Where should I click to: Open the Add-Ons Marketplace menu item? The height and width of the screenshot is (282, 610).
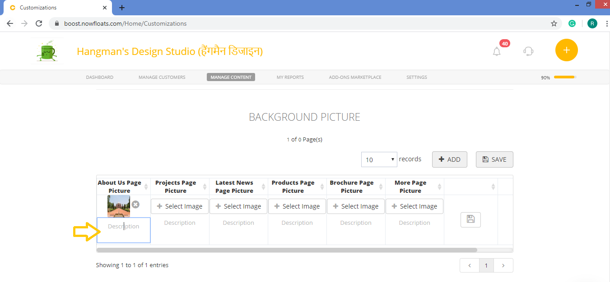click(x=355, y=77)
